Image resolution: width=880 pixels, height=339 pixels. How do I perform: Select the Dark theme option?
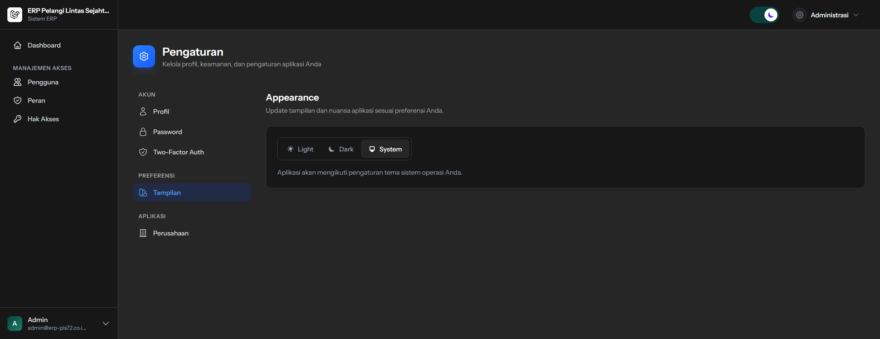point(341,149)
